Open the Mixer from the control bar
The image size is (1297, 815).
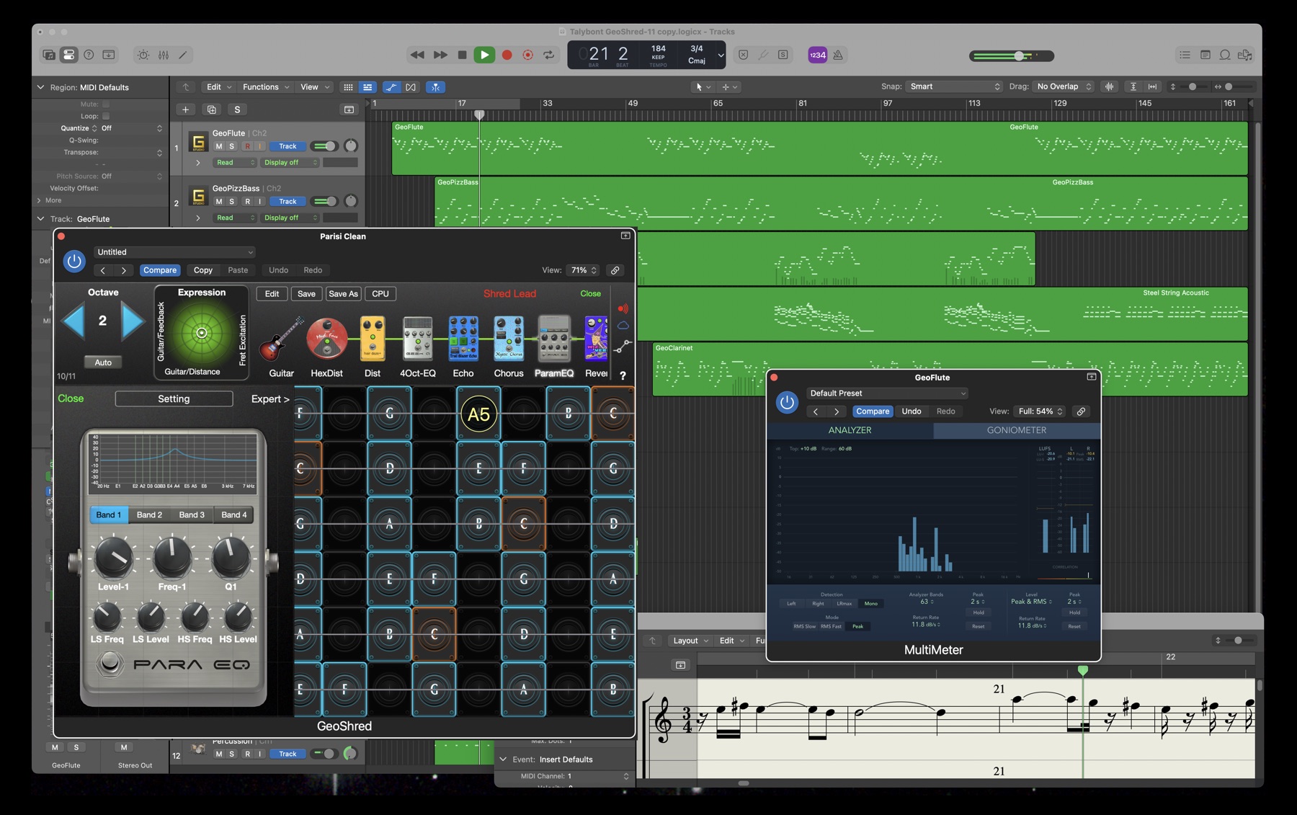point(164,55)
